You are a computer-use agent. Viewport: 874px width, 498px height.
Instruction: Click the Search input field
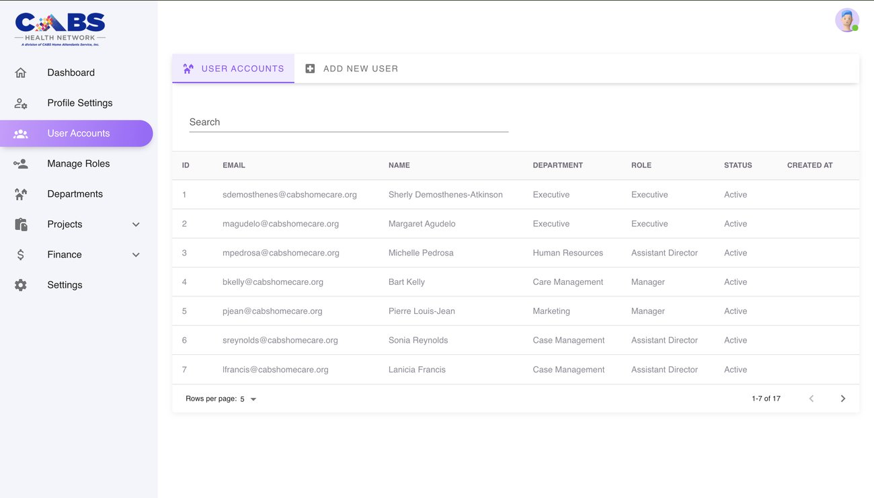(x=348, y=122)
